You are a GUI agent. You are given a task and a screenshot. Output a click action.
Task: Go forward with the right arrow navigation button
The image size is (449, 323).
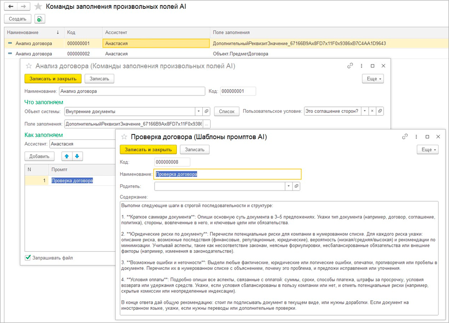coord(24,6)
